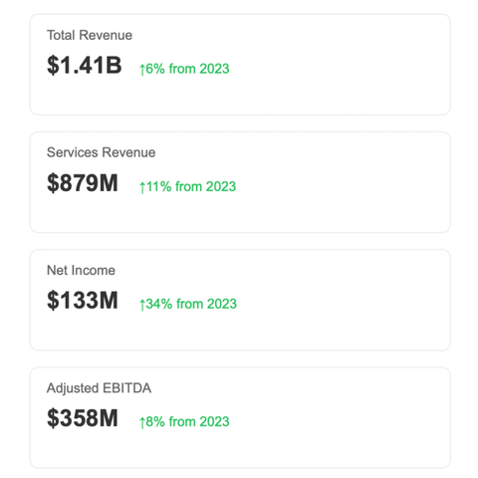Click the 8% from 2023 change text

pyautogui.click(x=187, y=422)
